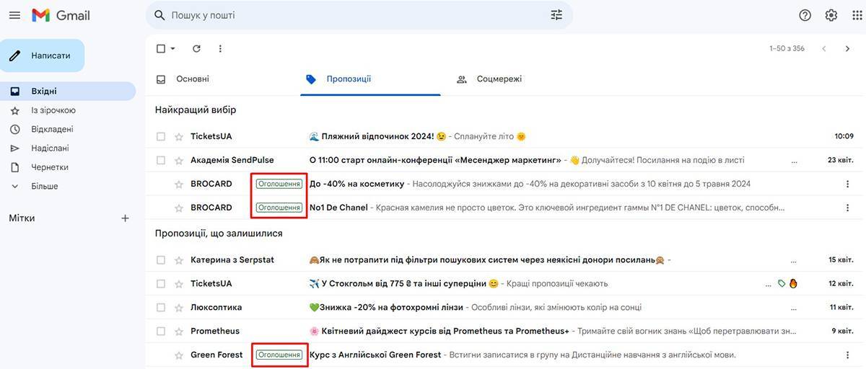Click the Gmail logo
Viewport: 866px width, 369px height.
pos(61,15)
